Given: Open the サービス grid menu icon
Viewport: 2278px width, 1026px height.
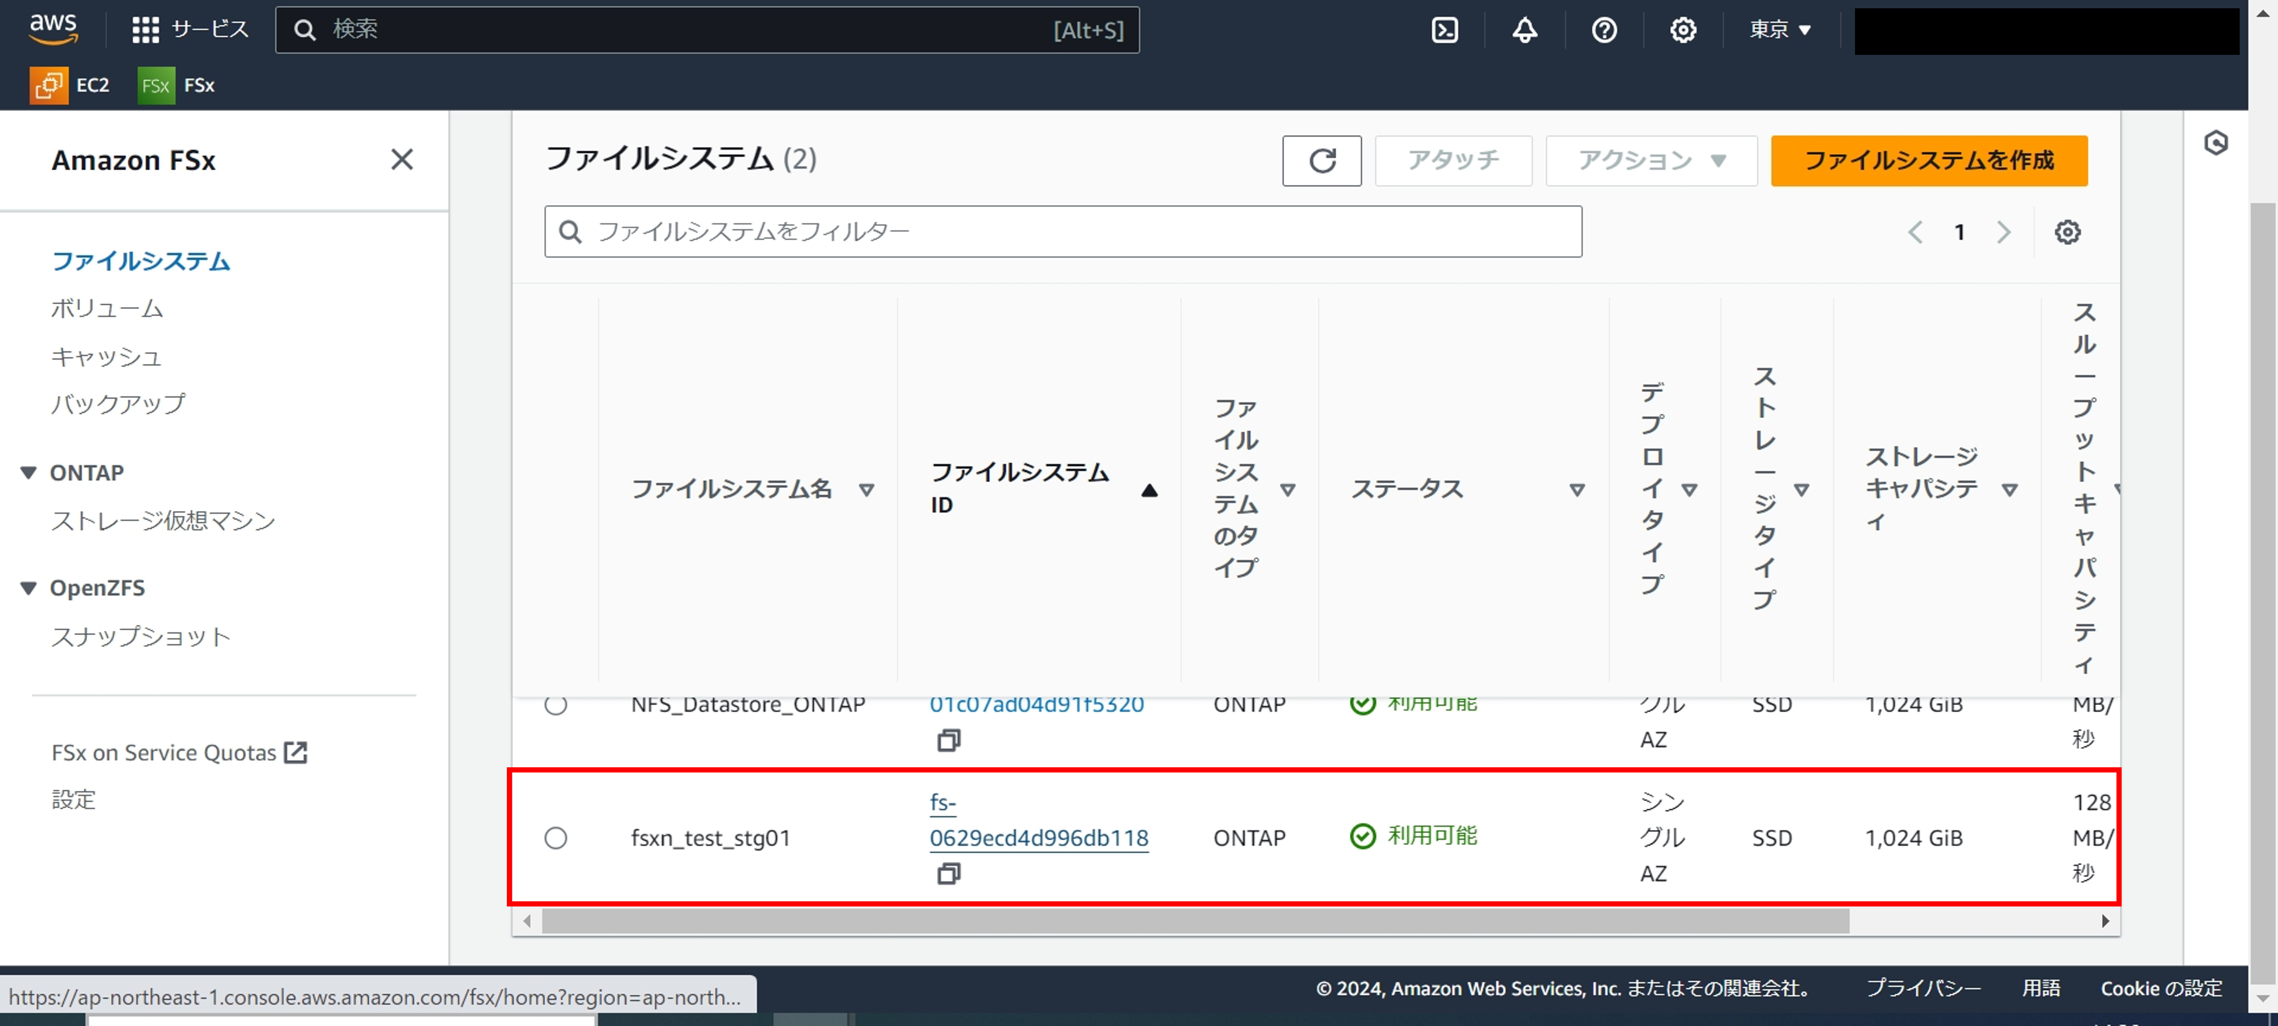Looking at the screenshot, I should pyautogui.click(x=145, y=30).
